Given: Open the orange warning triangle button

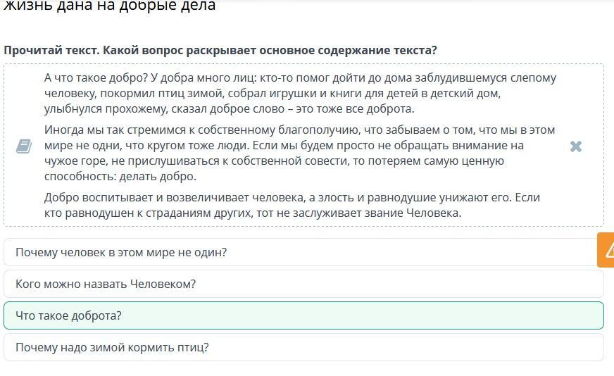Looking at the screenshot, I should coord(607,249).
